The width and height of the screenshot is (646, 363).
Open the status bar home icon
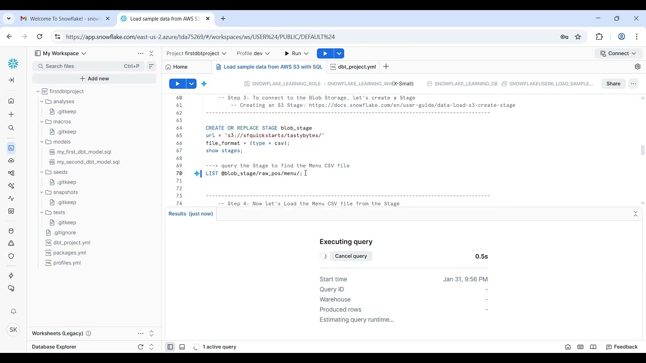[568, 347]
